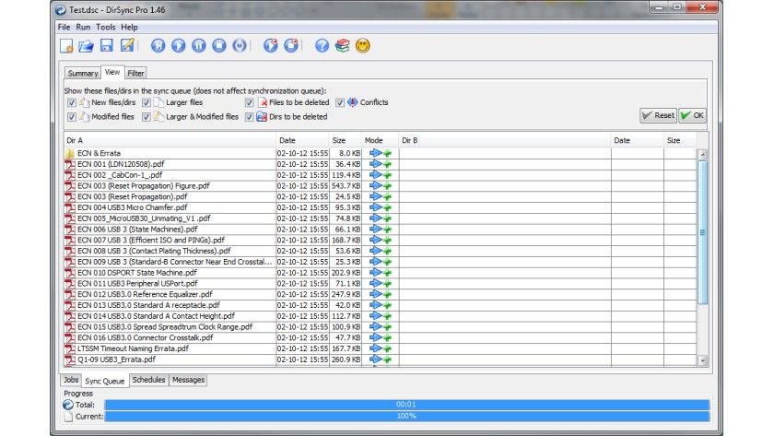Screen dimensions: 774x436
Task: Switch to the Jobs tab
Action: pyautogui.click(x=71, y=380)
